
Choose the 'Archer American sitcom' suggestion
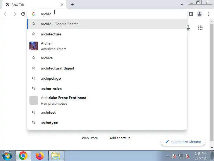click(107, 46)
